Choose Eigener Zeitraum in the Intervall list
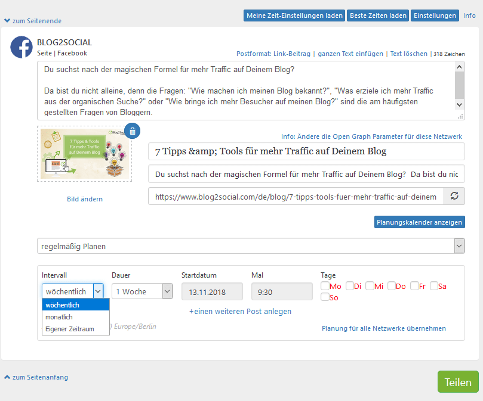Screen dimensions: 483x401 (x=76, y=329)
